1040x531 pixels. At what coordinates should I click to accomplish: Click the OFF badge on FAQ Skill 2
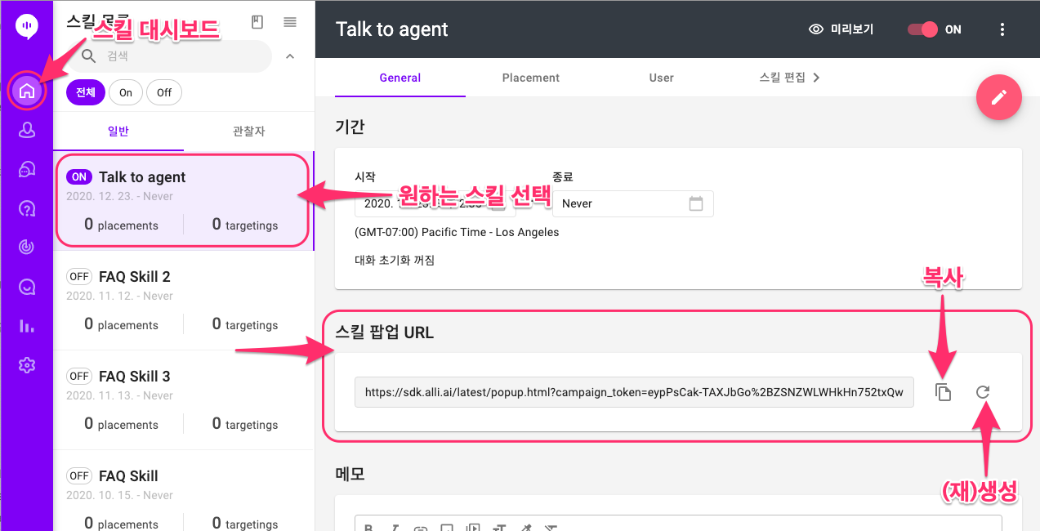pyautogui.click(x=79, y=277)
